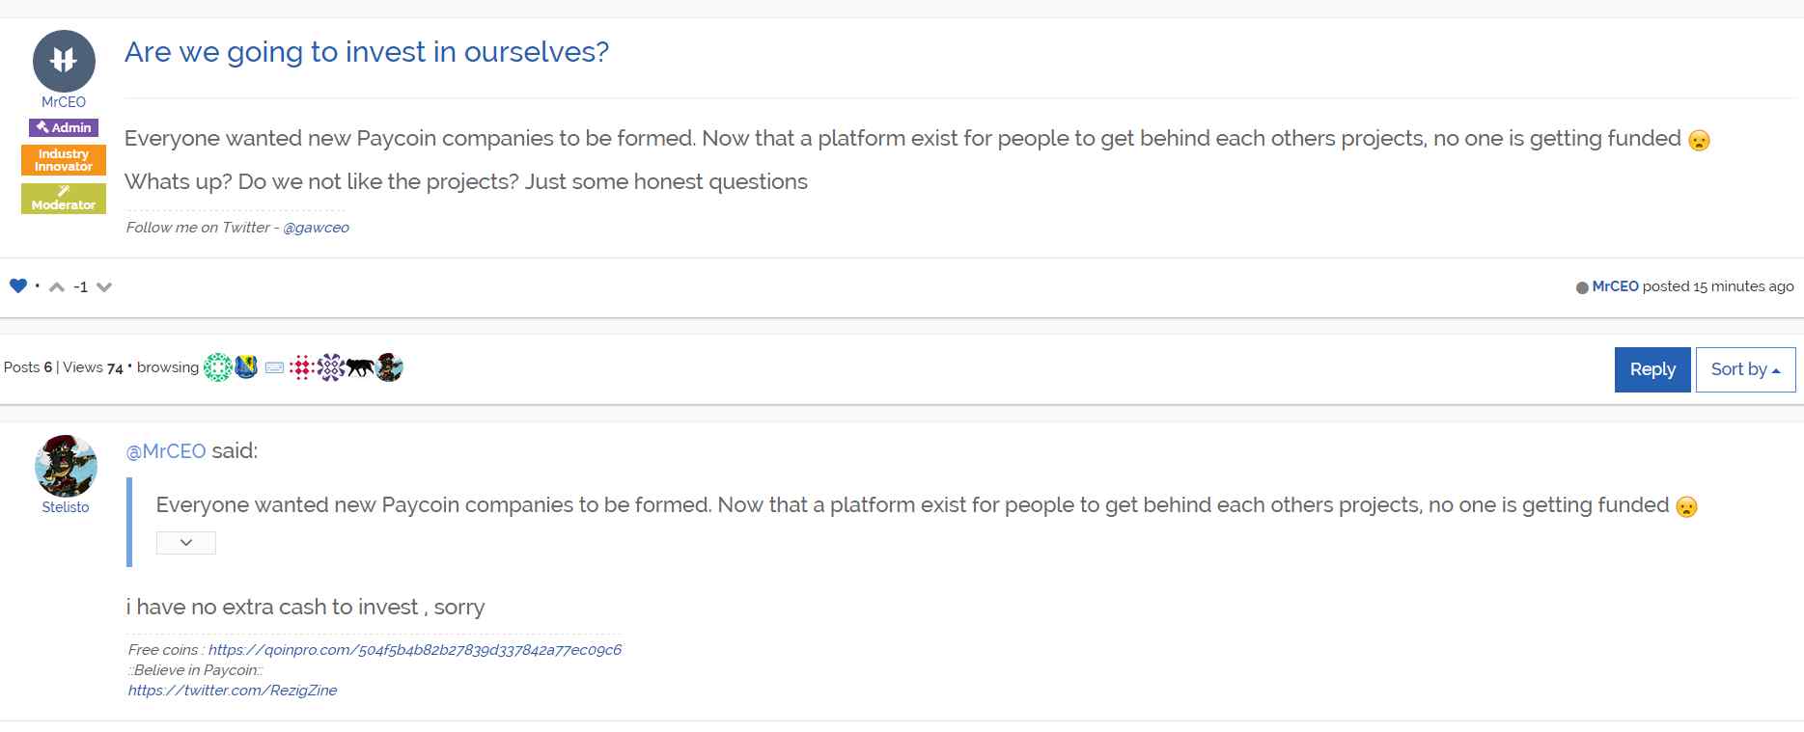Click the Reply button

[x=1652, y=369]
